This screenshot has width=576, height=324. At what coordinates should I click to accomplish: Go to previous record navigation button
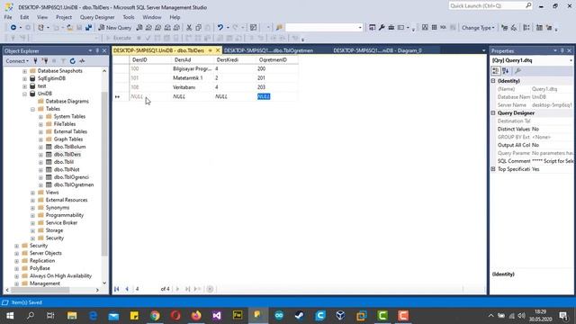[x=127, y=289]
